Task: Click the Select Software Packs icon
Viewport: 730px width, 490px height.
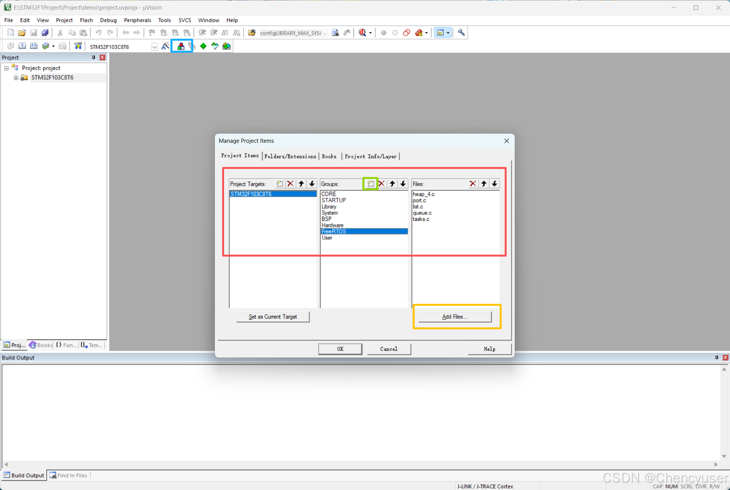Action: pos(215,46)
